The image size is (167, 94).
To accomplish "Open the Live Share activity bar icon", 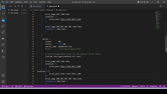I will pos(3,45).
